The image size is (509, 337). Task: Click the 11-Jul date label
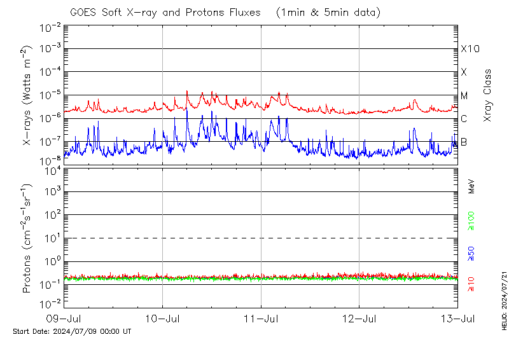261,318
